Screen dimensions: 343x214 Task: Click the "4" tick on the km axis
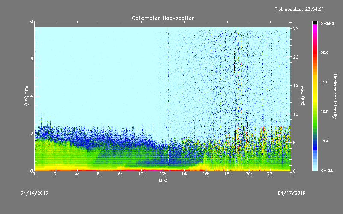point(32,96)
